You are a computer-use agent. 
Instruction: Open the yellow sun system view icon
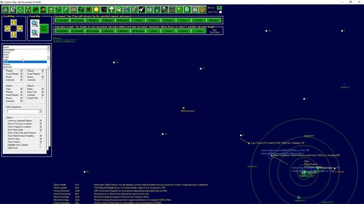coord(96,10)
